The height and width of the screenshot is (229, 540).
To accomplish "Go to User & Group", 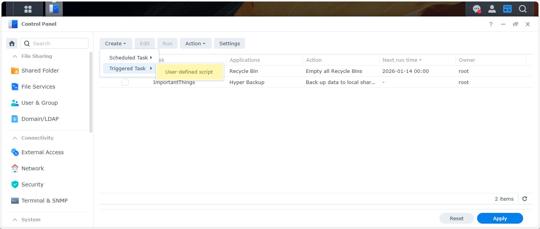I will 39,103.
